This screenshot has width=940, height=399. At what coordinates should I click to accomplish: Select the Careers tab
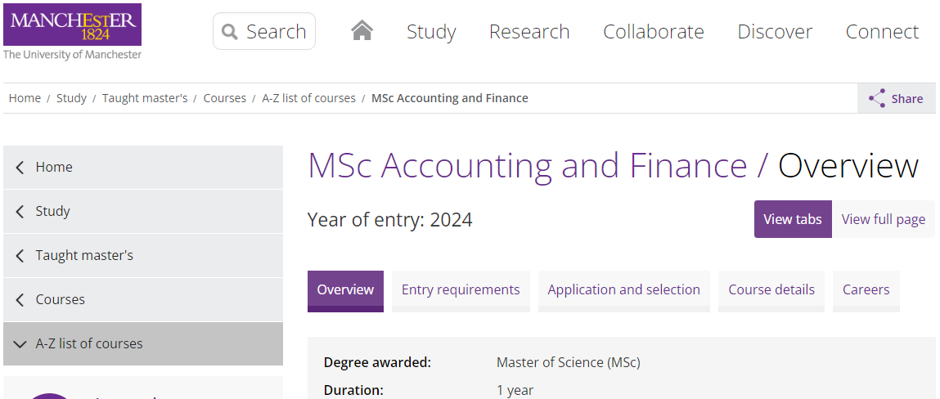coord(866,291)
